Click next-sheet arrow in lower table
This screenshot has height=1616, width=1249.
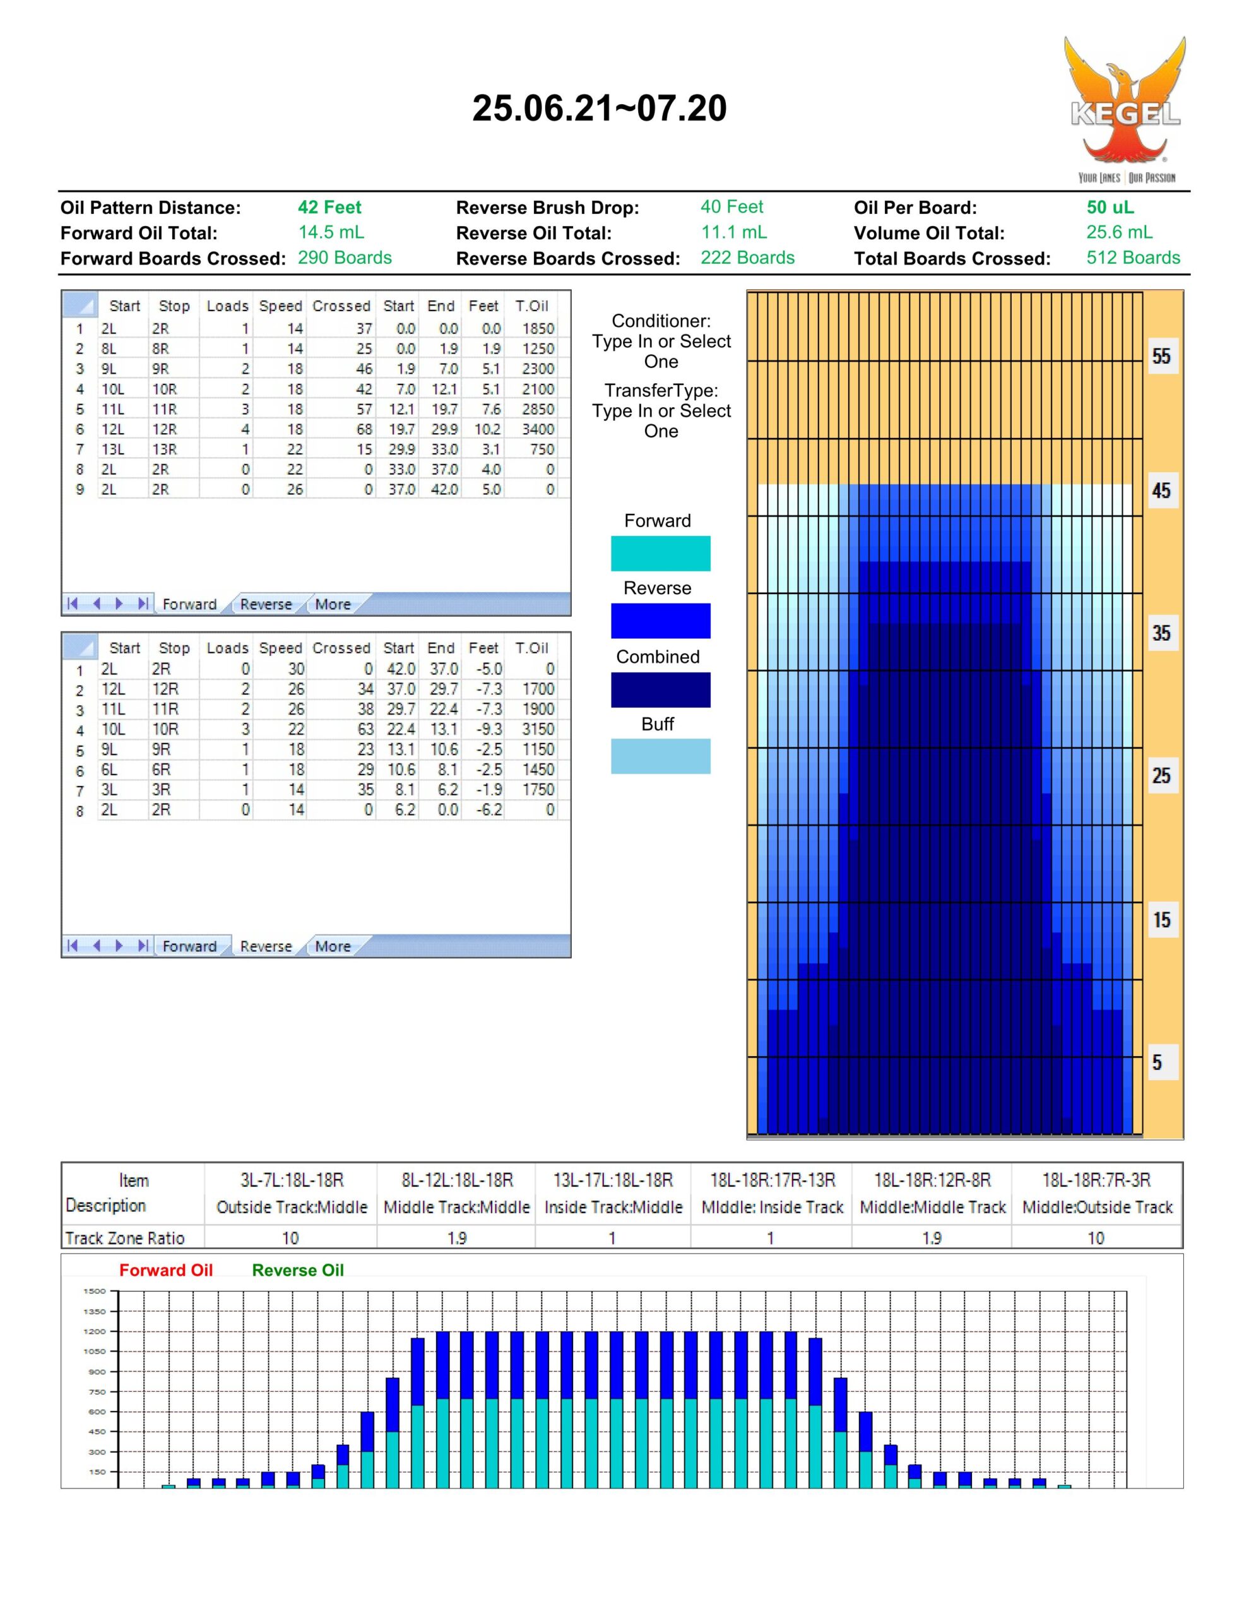click(x=119, y=945)
